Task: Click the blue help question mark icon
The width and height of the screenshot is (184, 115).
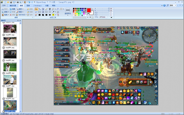Action: tap(164, 6)
